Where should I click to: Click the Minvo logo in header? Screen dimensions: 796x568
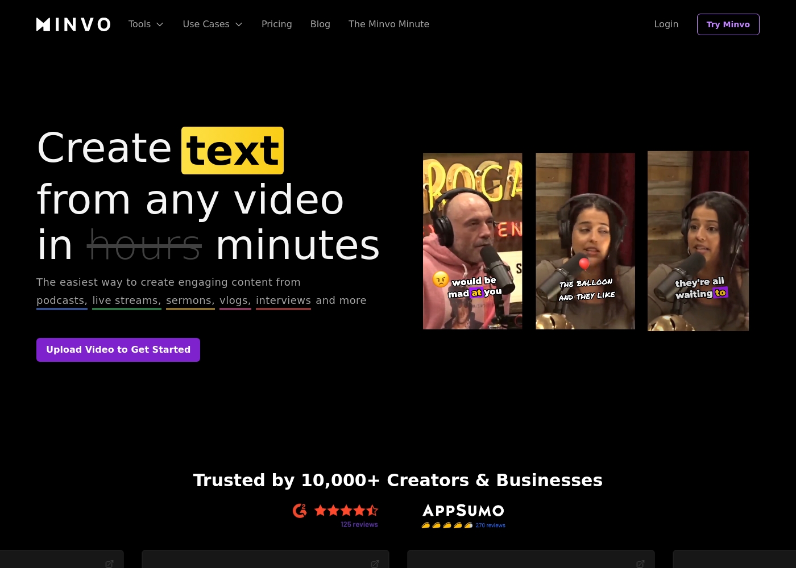point(73,24)
